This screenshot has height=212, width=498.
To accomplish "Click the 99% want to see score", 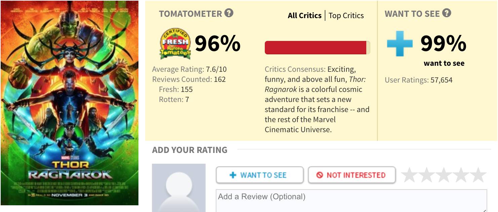I will click(443, 44).
